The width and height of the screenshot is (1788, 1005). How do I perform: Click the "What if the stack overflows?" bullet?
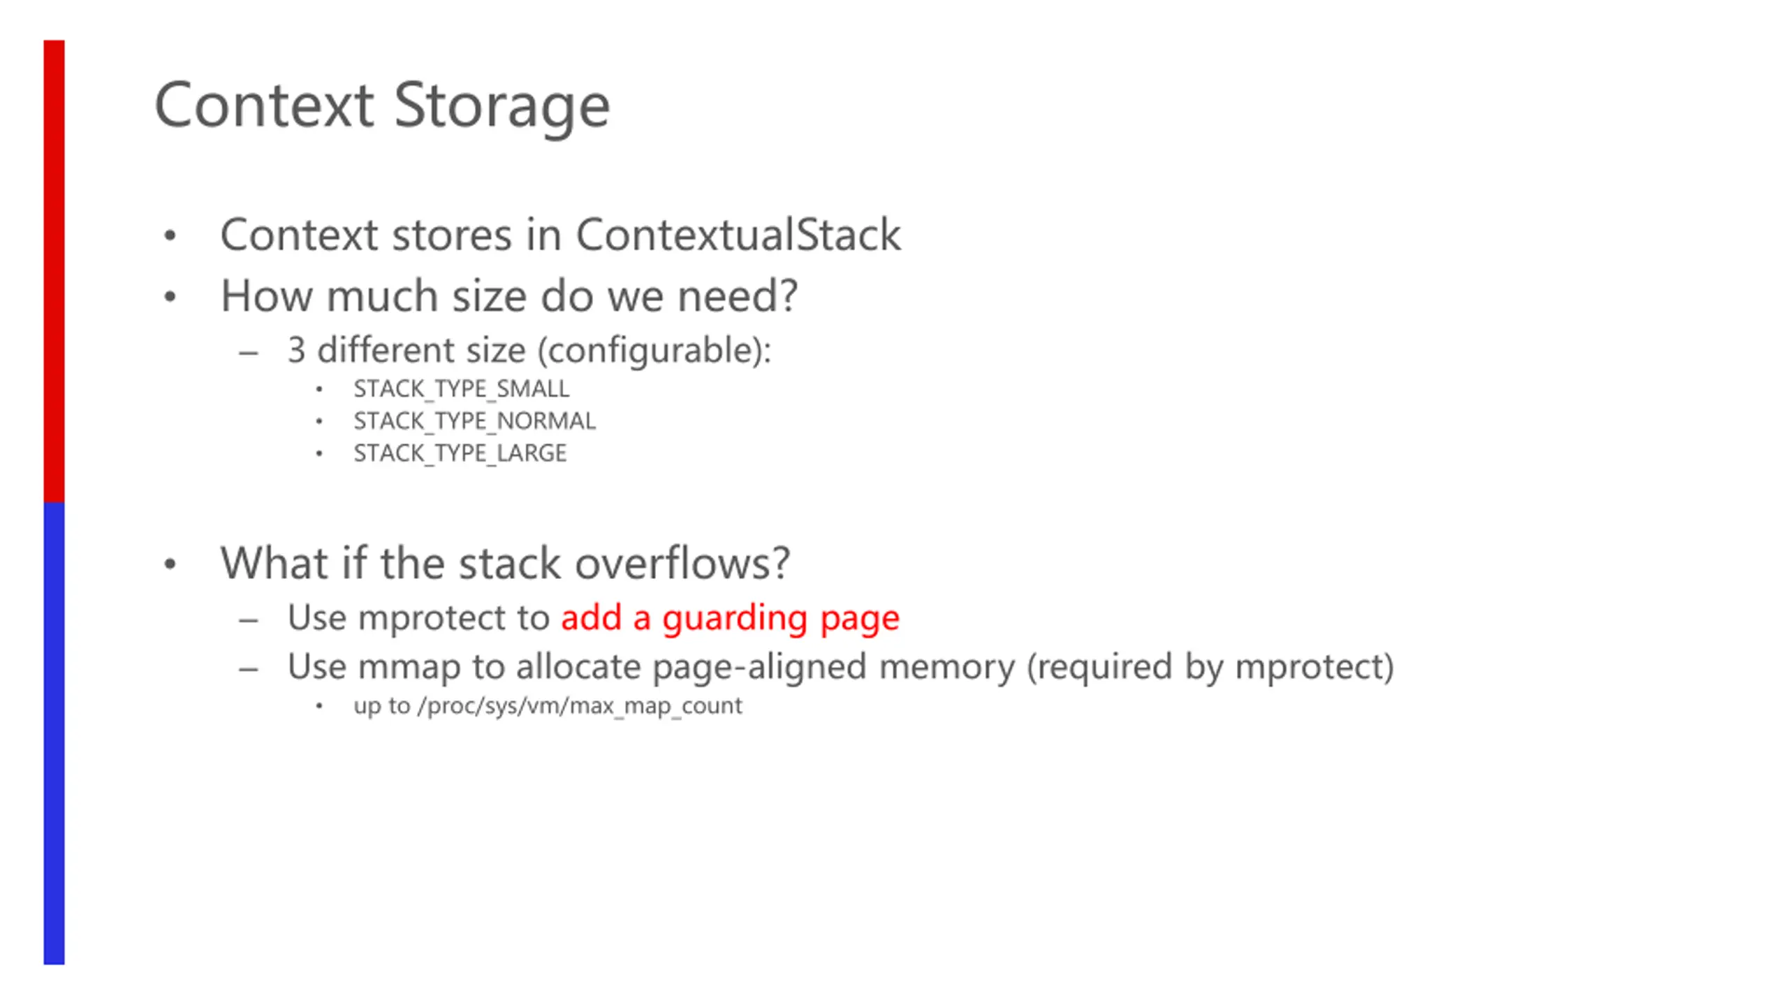click(x=505, y=563)
